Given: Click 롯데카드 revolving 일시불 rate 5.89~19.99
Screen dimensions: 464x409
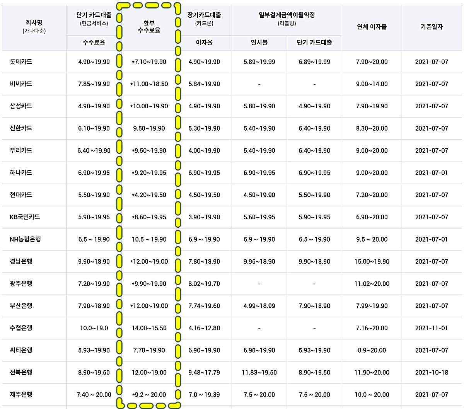Looking at the screenshot, I should pyautogui.click(x=259, y=62).
